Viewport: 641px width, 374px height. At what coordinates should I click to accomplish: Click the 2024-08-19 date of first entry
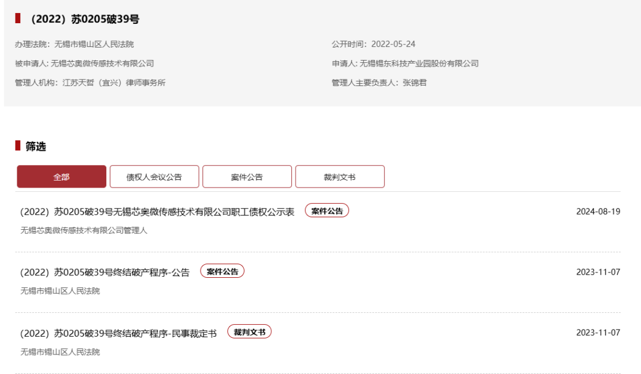(x=598, y=211)
